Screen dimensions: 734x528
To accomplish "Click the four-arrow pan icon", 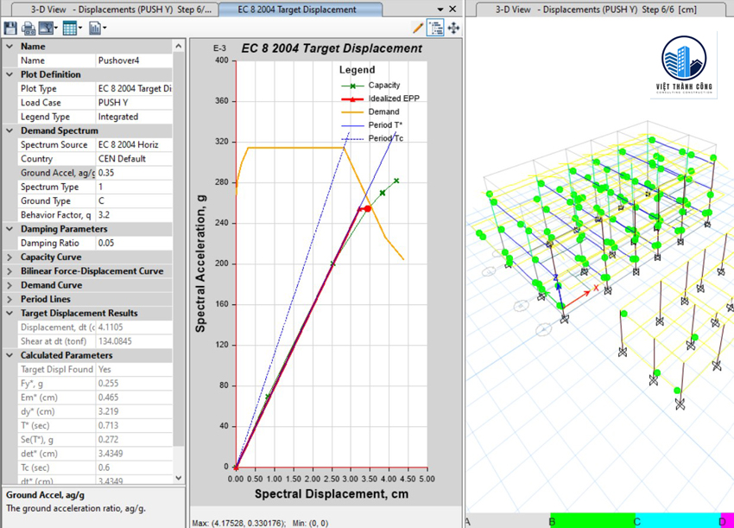I will click(453, 29).
